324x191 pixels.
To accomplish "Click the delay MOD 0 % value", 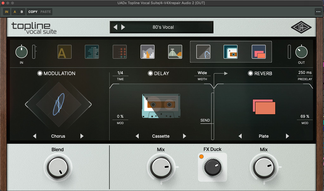I will pyautogui.click(x=120, y=116).
